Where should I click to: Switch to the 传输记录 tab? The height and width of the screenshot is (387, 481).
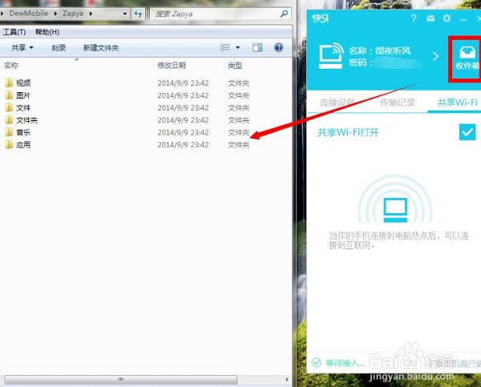pyautogui.click(x=397, y=103)
